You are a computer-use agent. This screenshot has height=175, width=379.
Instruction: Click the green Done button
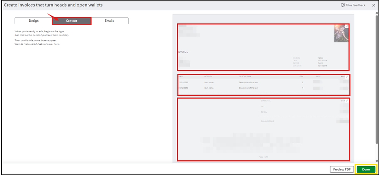(x=366, y=169)
